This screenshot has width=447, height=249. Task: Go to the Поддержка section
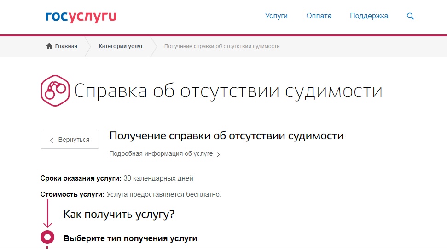pos(369,16)
